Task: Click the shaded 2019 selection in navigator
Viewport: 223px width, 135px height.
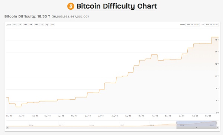Action: (196, 123)
